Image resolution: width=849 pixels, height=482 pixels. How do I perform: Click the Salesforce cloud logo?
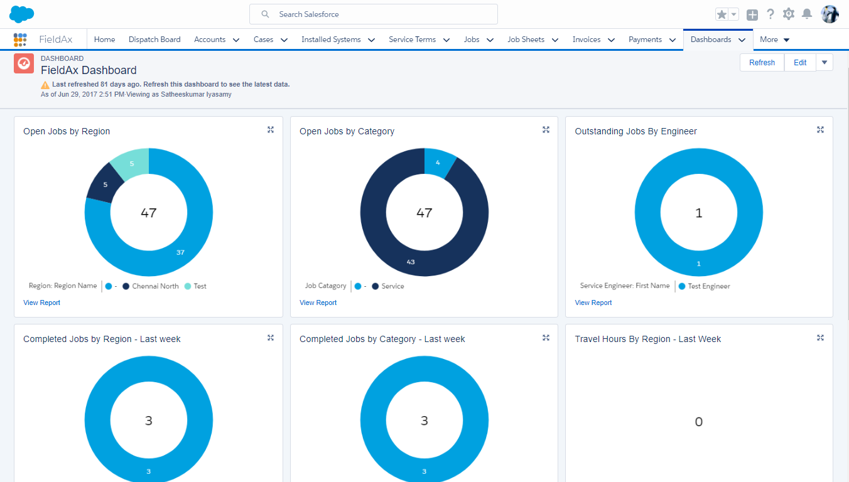[21, 13]
